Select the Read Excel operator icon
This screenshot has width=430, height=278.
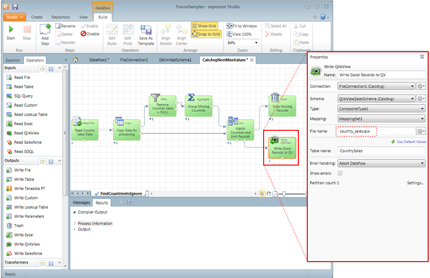[x=9, y=124]
